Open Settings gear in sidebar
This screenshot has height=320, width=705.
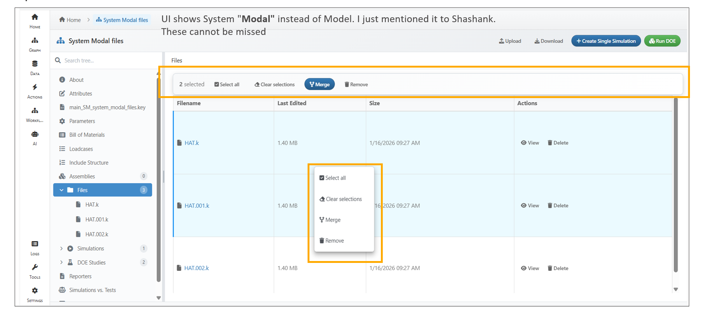(35, 294)
